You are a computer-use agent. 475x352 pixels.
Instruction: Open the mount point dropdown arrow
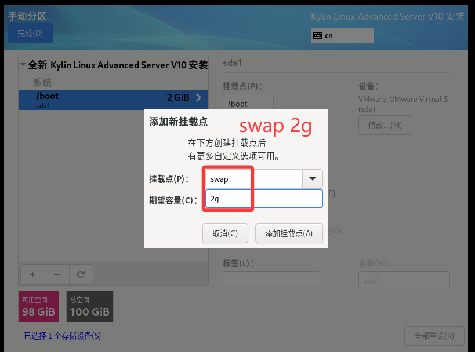point(313,179)
